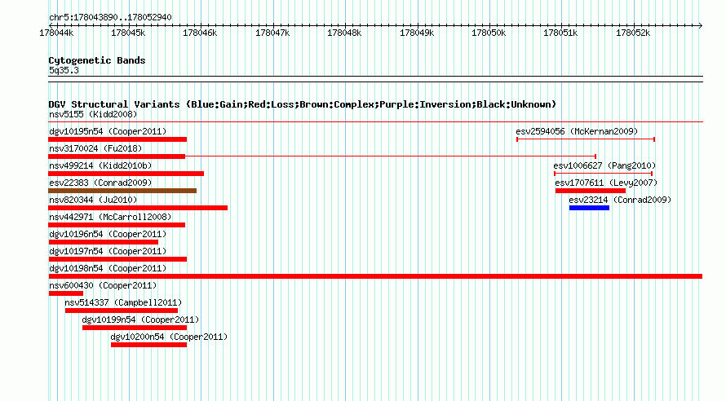Select the brown esv22383 complex variant bar

point(122,191)
